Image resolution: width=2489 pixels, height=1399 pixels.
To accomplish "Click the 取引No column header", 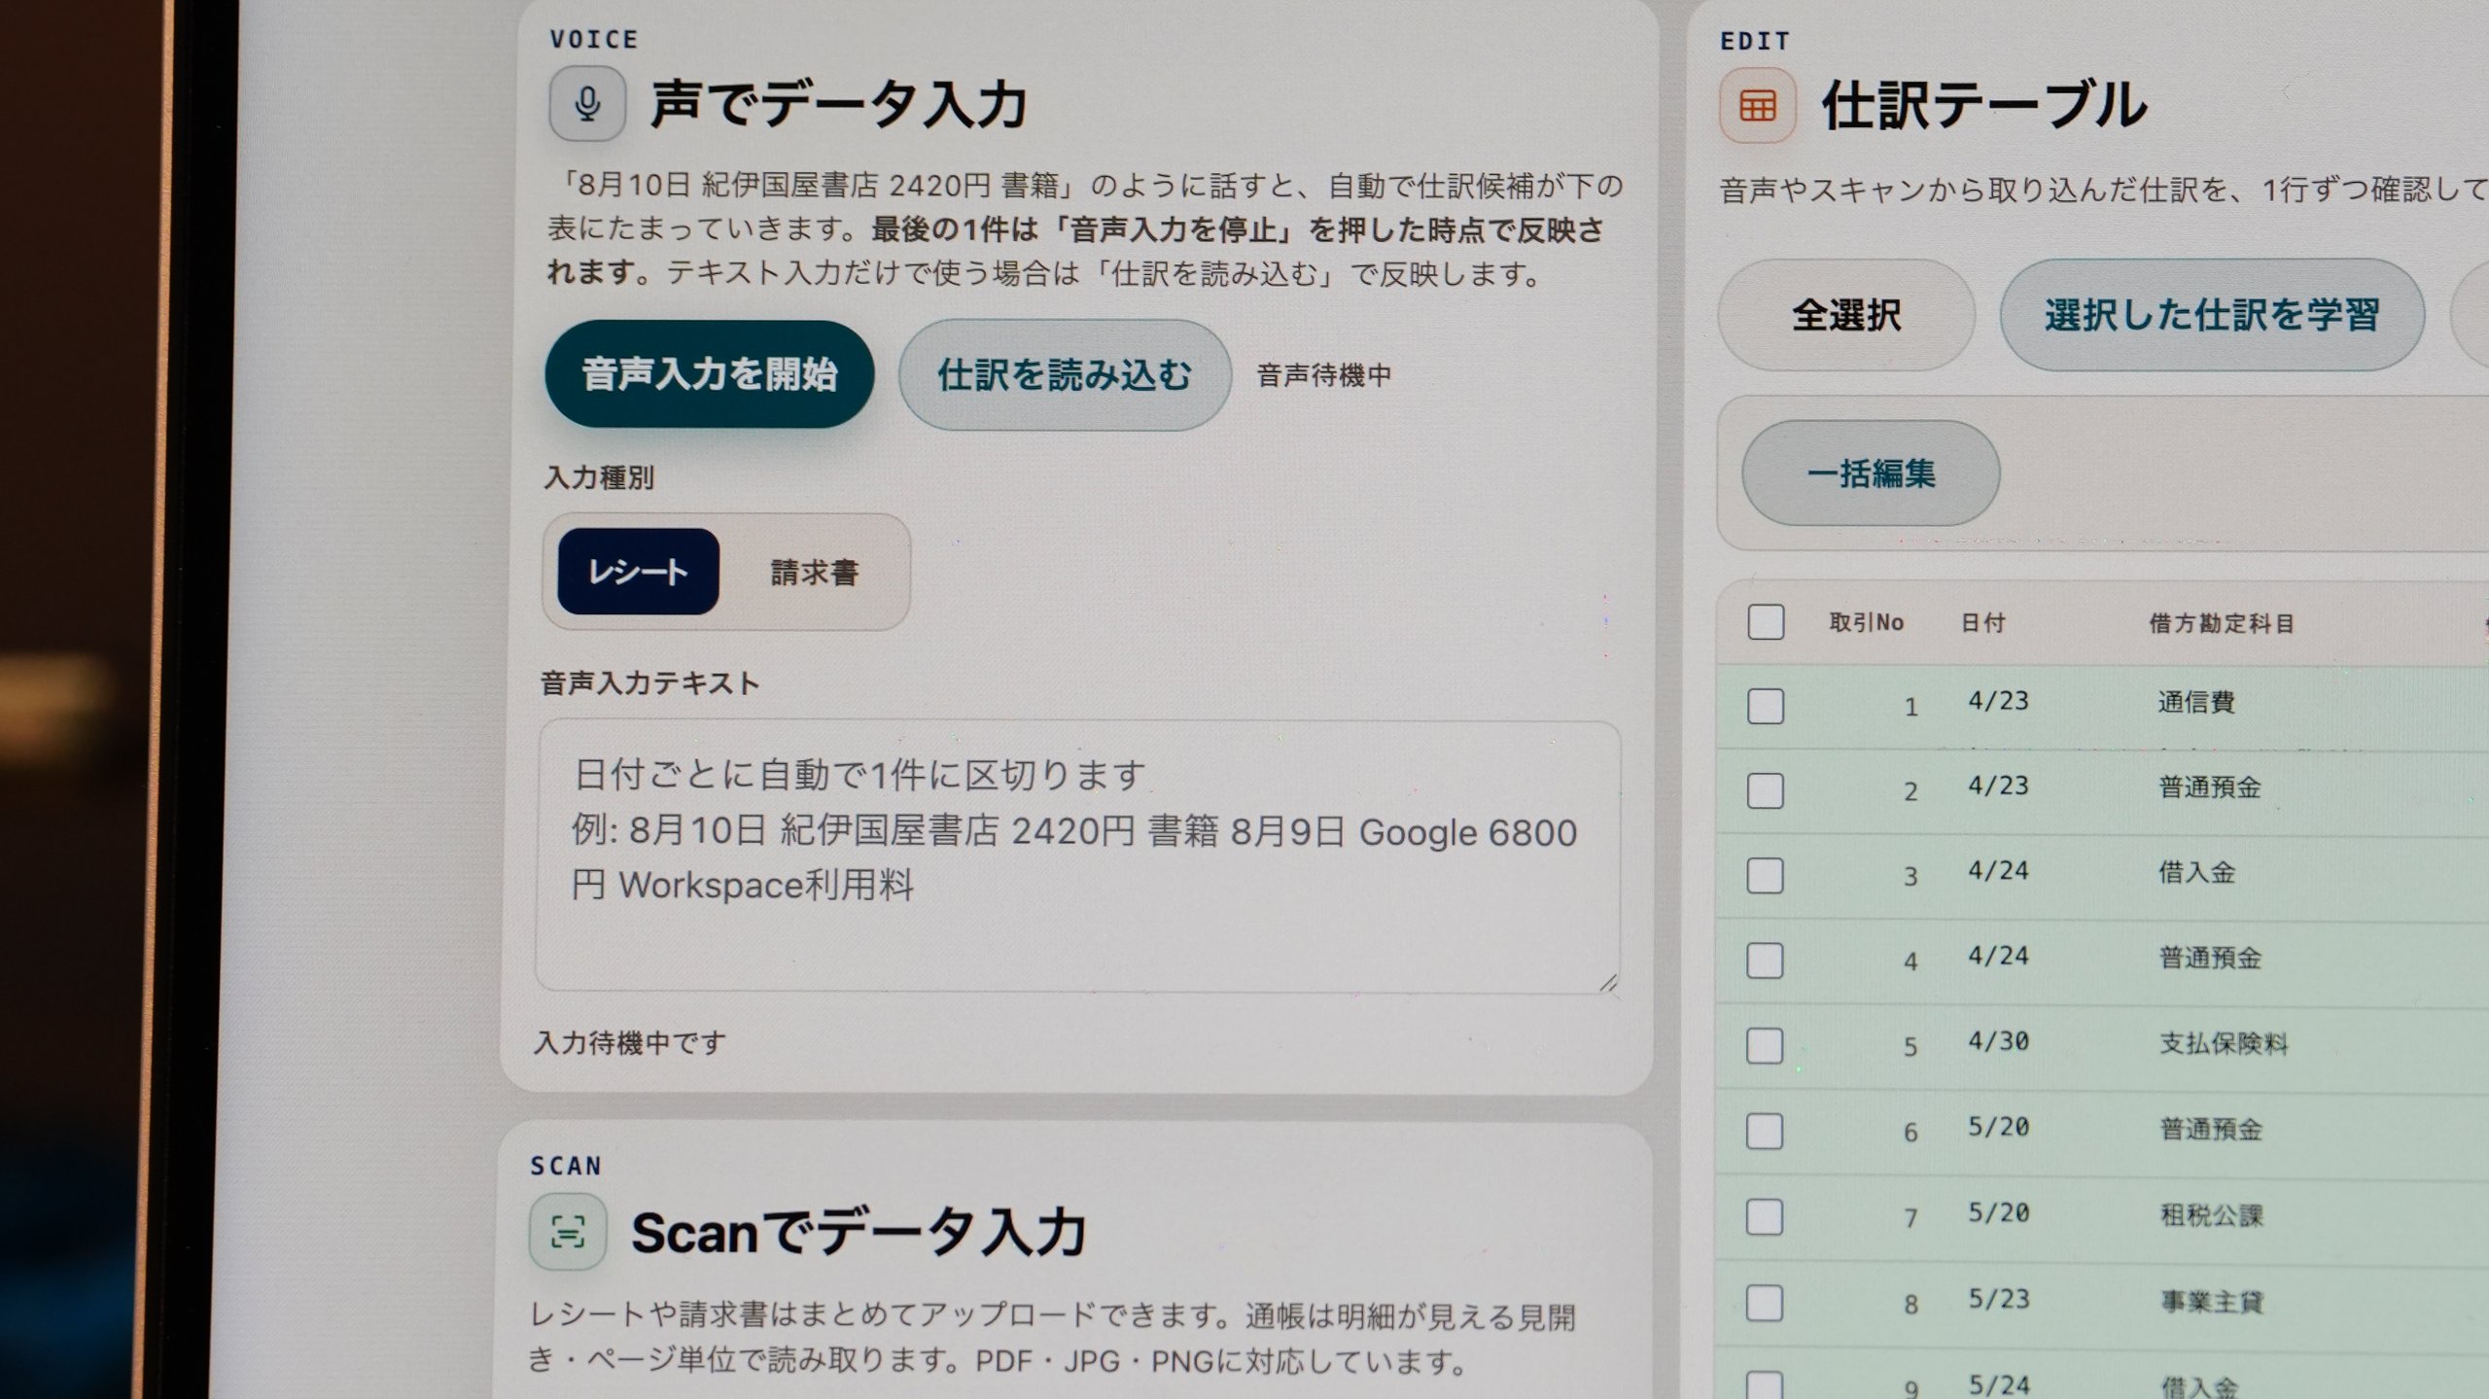I will [1867, 622].
